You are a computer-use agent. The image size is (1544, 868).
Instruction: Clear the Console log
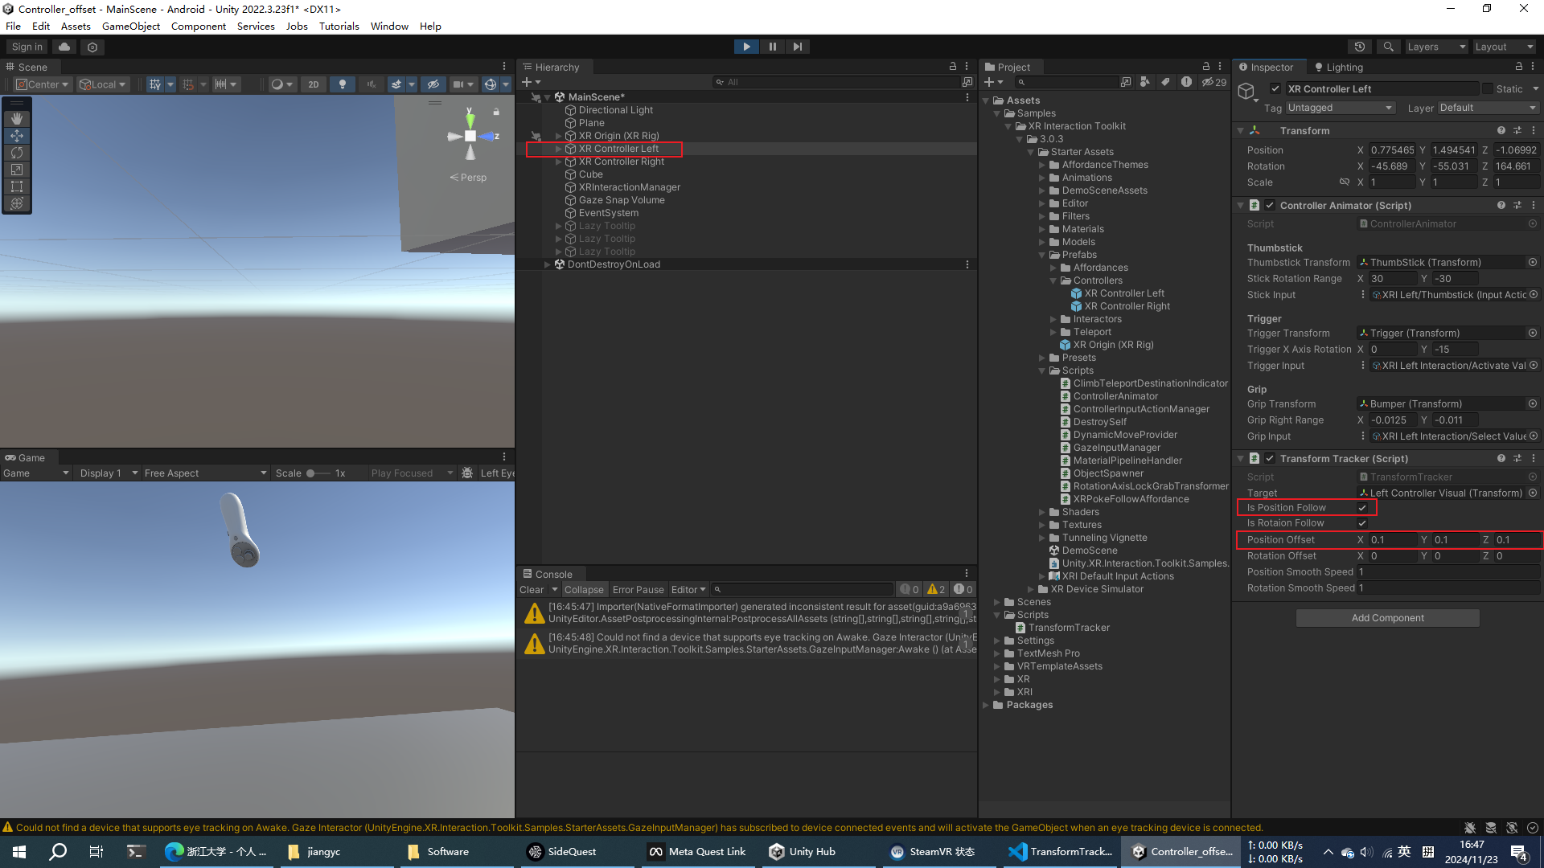[531, 590]
